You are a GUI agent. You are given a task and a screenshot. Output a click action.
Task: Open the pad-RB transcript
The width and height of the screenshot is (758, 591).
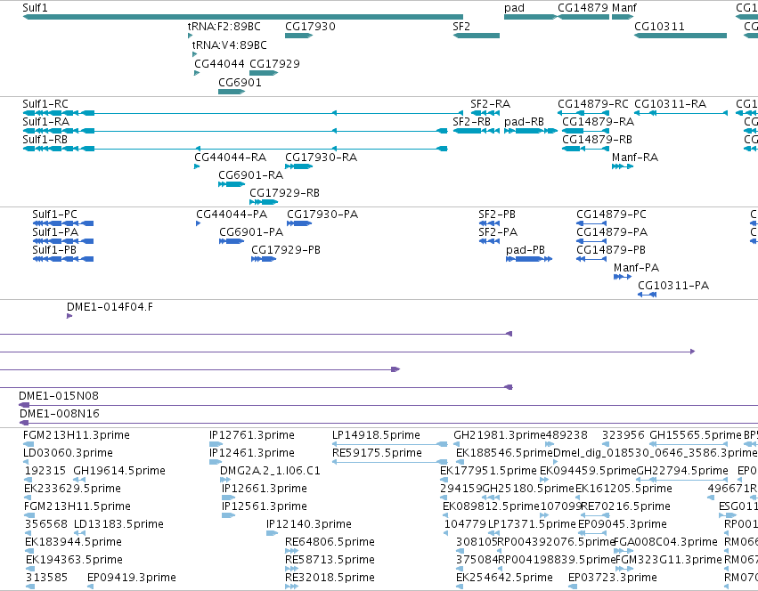(x=530, y=131)
